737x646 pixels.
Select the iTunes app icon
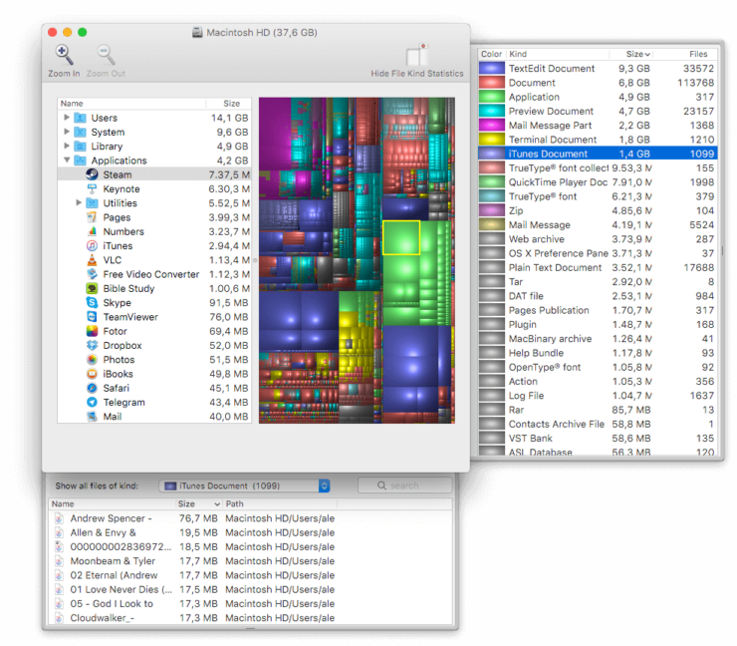tap(92, 245)
